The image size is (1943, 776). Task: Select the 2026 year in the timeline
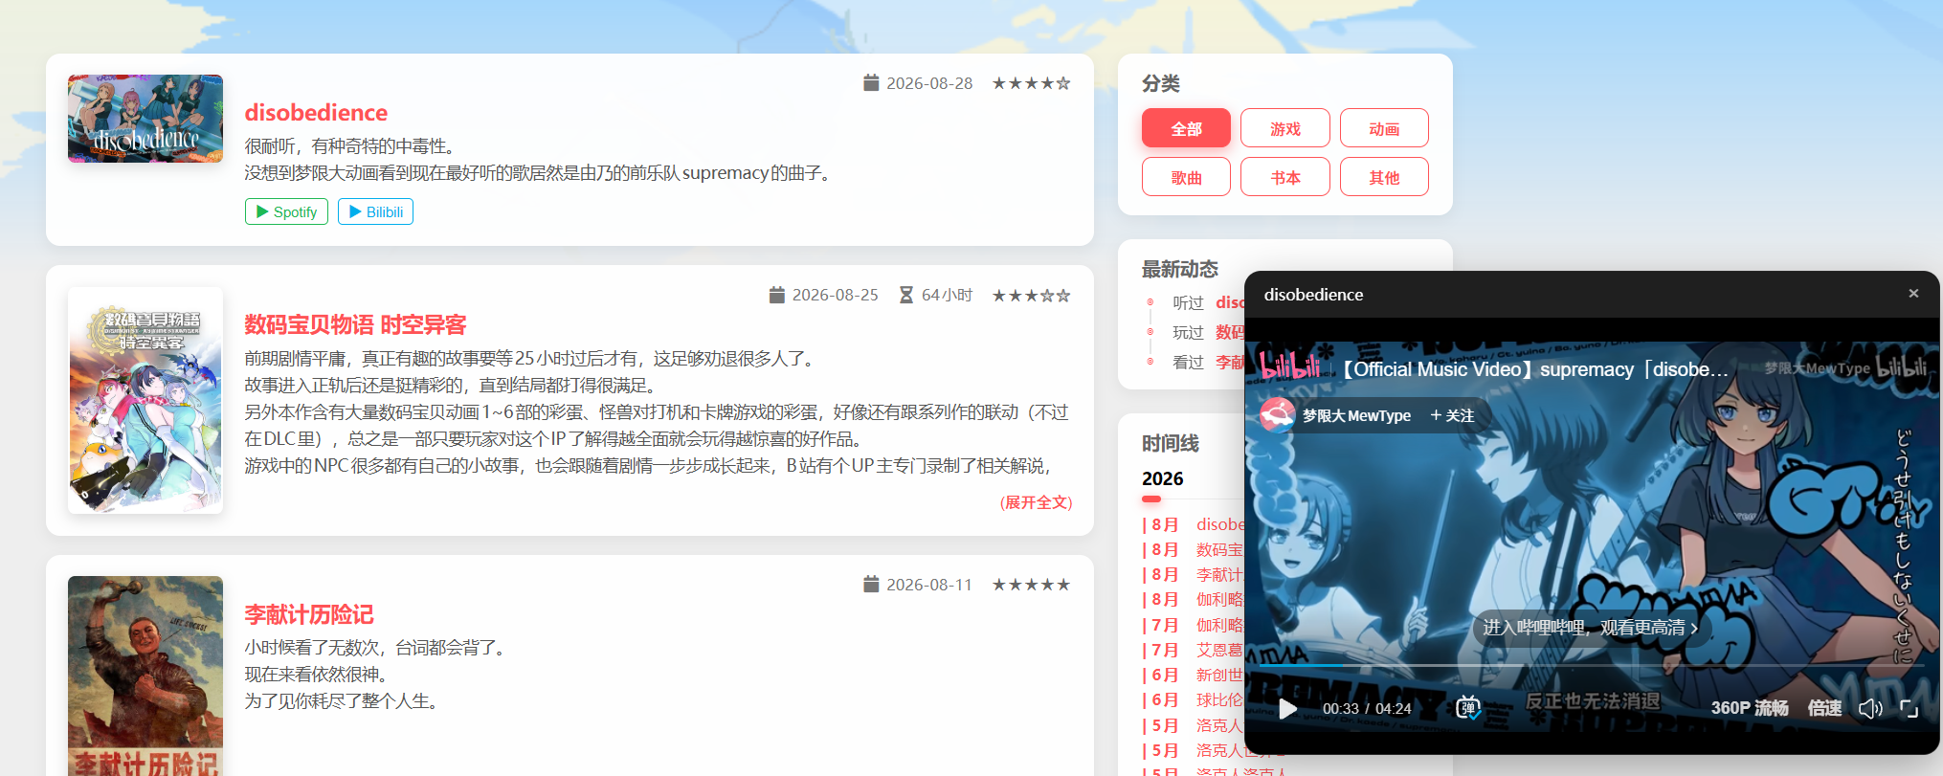(x=1163, y=478)
